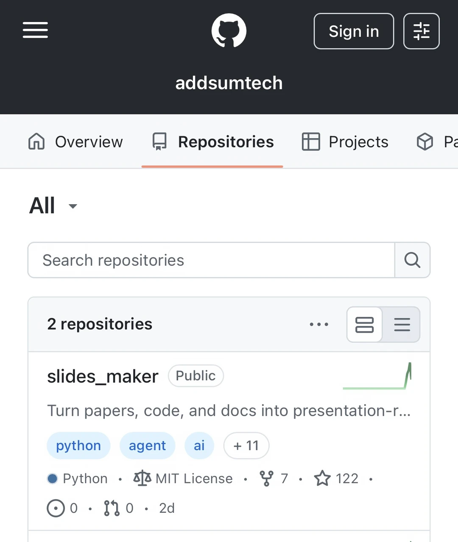Image resolution: width=458 pixels, height=542 pixels.
Task: Show the + 11 more topics
Action: [x=246, y=445]
